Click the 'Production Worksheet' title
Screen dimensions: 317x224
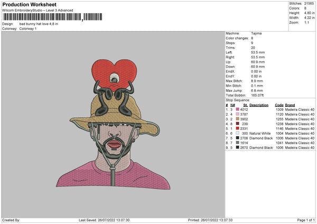pos(29,4)
